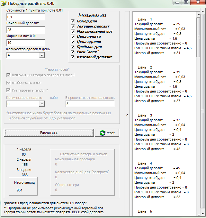Uncheck the Итоговый депозит checkbox
206x218 pixels.
click(x=73, y=57)
